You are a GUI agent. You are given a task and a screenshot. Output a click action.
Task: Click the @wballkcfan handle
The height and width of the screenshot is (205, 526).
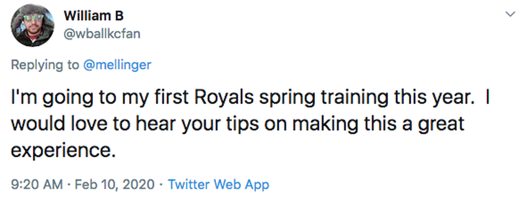click(x=102, y=34)
